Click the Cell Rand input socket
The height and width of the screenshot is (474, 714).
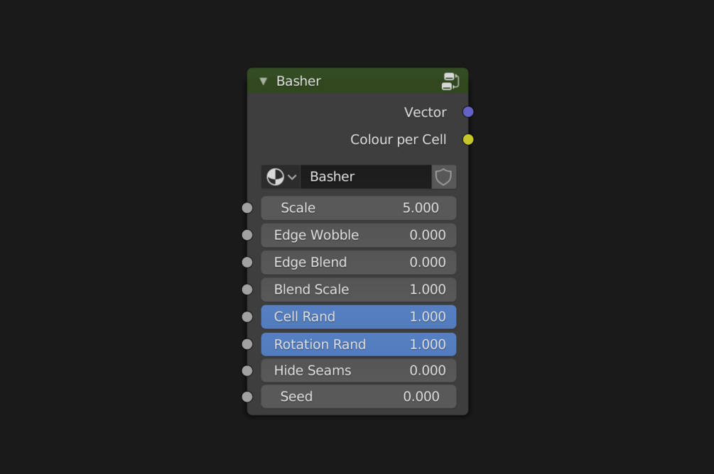247,316
